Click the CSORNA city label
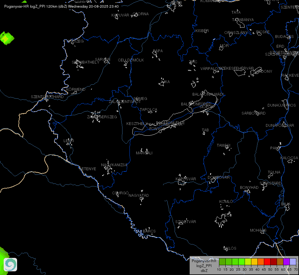This screenshot has height=275, width=299. click(141, 14)
